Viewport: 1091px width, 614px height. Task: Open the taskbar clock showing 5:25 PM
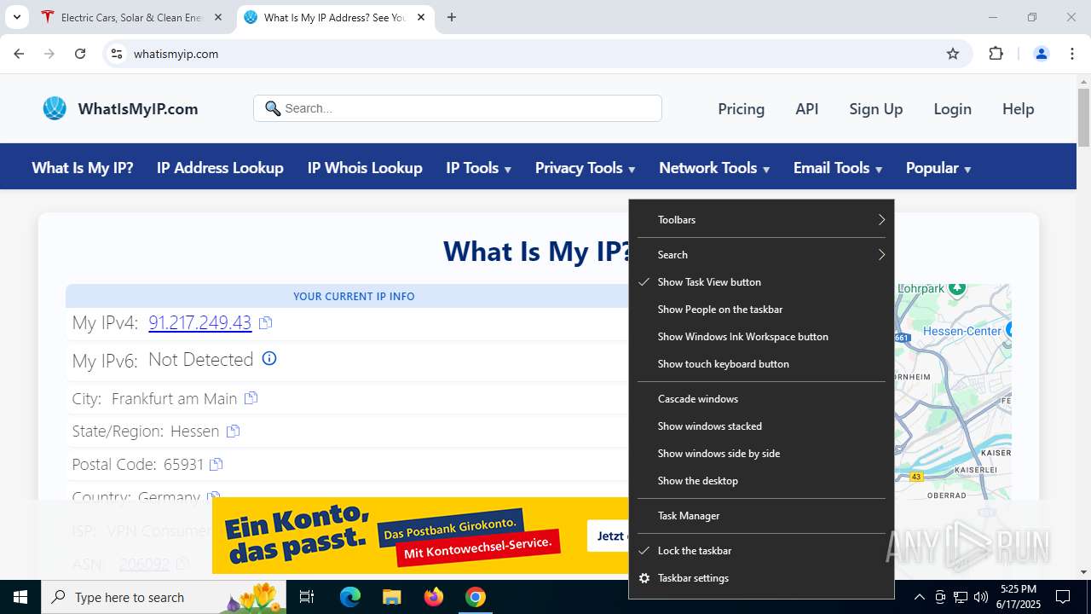1019,597
